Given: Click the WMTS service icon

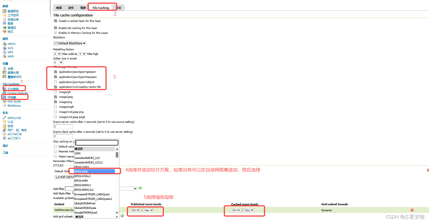Looking at the screenshot, I should point(4,44).
